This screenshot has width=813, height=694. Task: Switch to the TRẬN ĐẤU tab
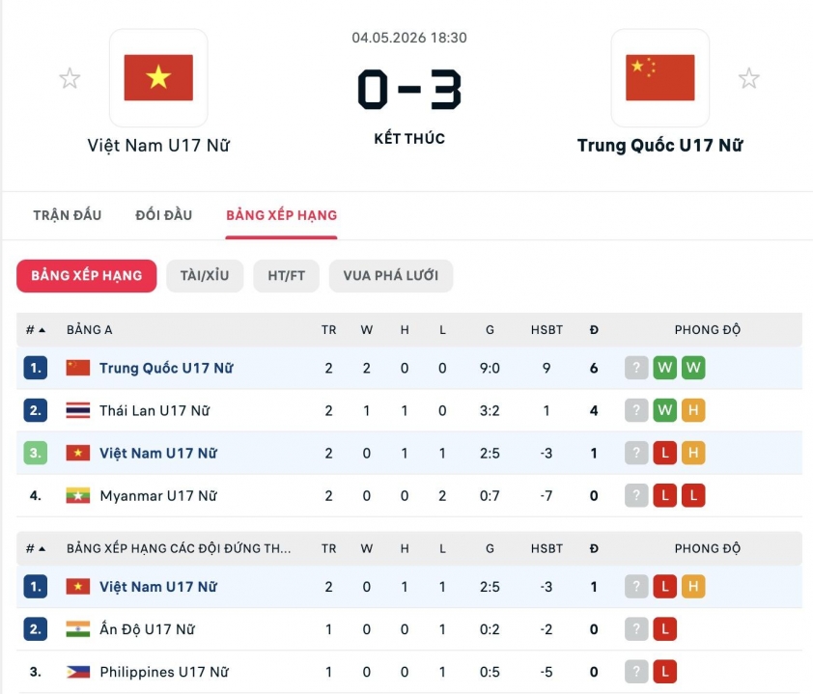68,215
